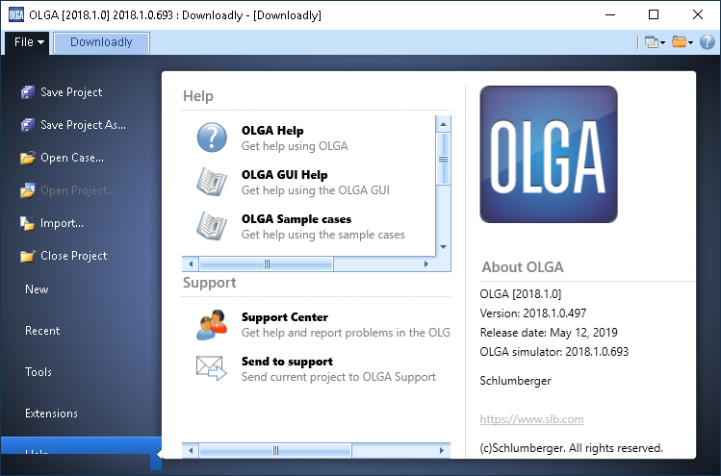Click '(c)Schlumberger. All rights reserved.' text
This screenshot has height=476, width=721.
pyautogui.click(x=571, y=448)
